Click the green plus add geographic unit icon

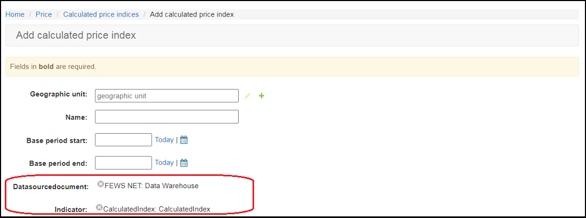click(262, 96)
